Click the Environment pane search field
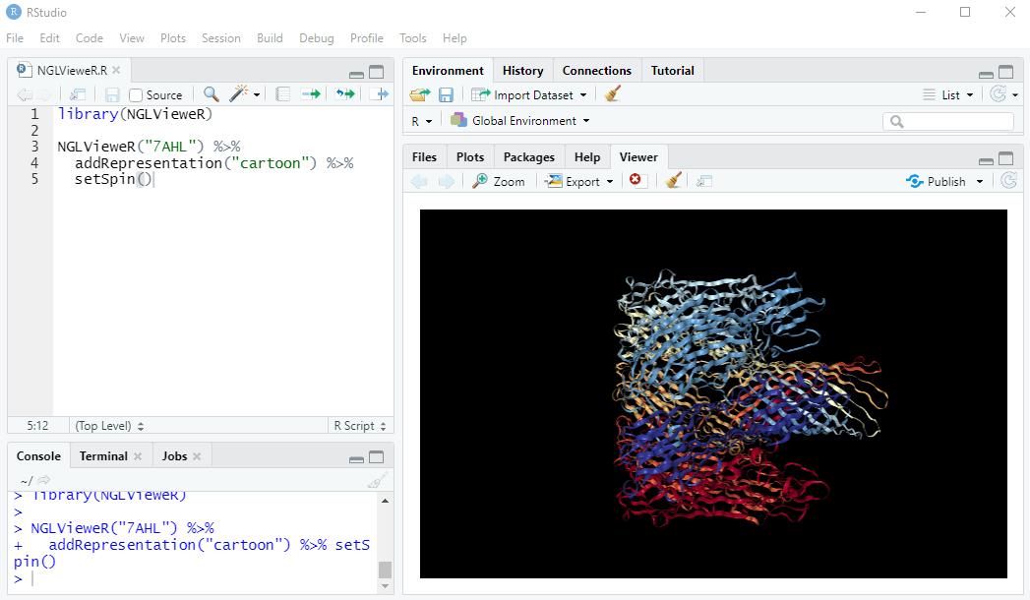This screenshot has width=1030, height=600. [x=947, y=120]
